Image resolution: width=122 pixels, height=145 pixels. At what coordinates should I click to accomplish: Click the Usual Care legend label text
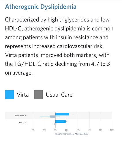tap(59, 95)
